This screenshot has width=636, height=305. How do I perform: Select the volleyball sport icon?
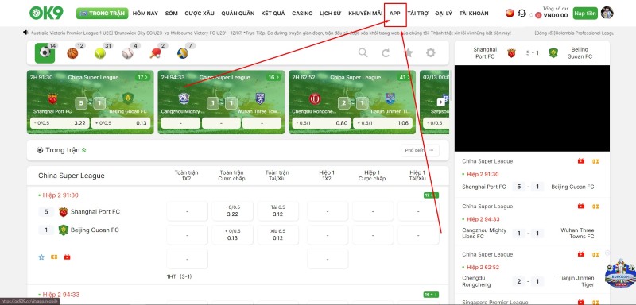(183, 53)
